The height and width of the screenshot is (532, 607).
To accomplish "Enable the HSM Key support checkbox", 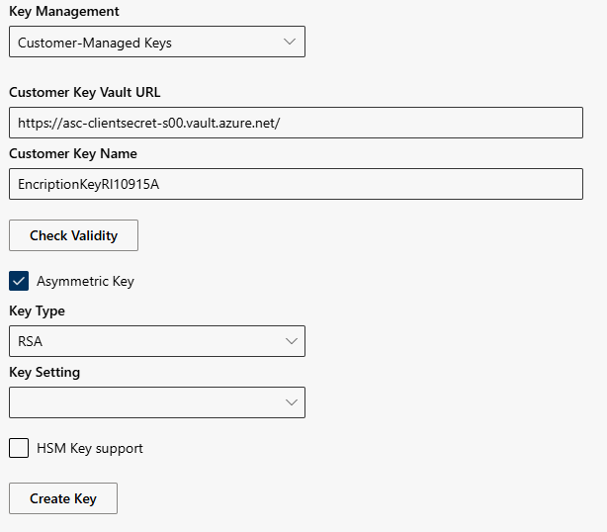I will [19, 448].
